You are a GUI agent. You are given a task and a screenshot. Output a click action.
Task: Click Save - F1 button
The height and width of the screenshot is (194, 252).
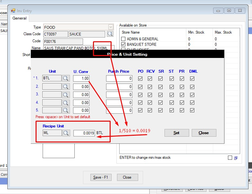(x=101, y=177)
